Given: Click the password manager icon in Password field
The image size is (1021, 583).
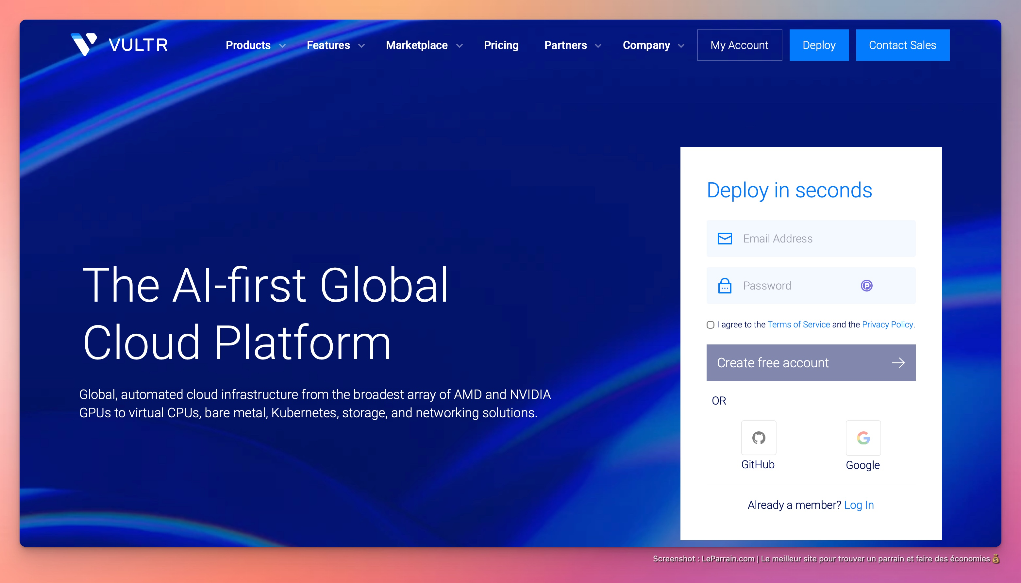Looking at the screenshot, I should tap(866, 286).
